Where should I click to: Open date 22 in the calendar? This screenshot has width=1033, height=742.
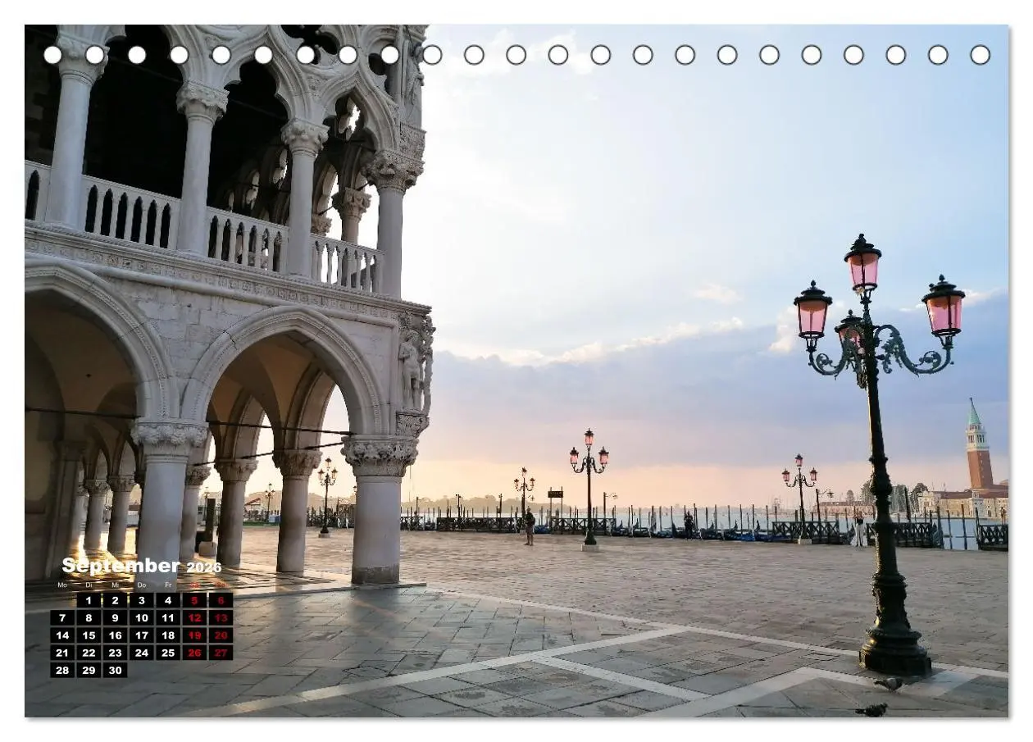coord(89,653)
